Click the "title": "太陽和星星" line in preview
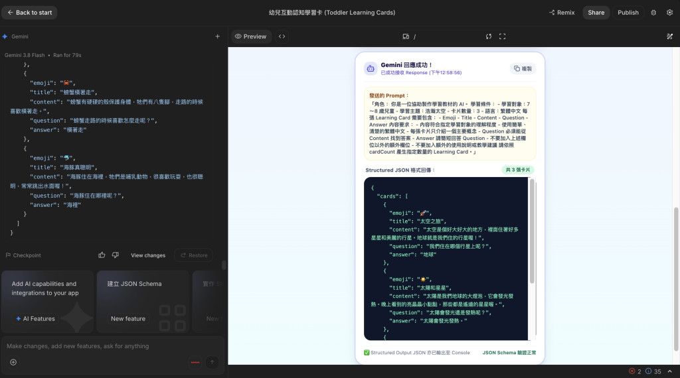The height and width of the screenshot is (378, 680). 420,288
